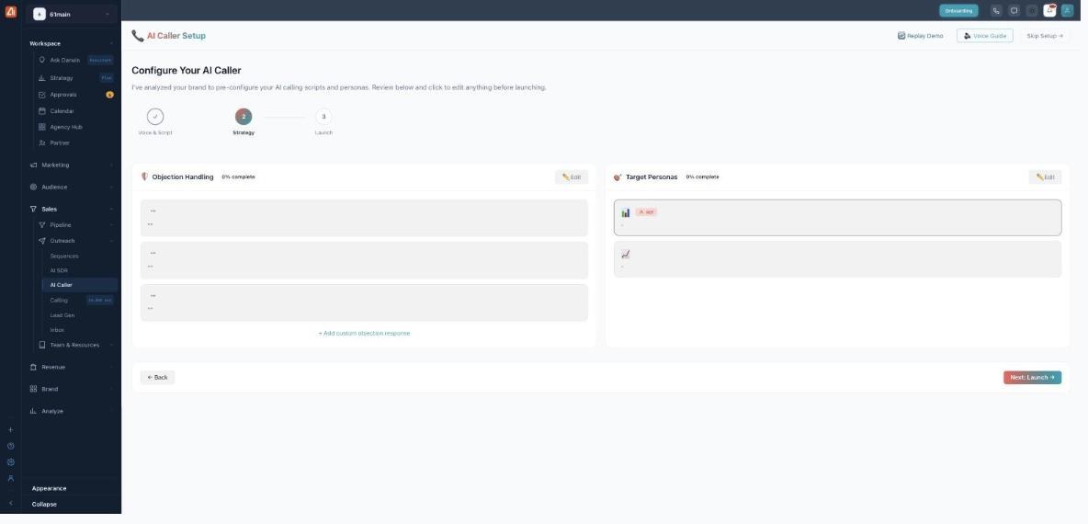
Task: Click the help question-mark icon in left rail
Action: [x=10, y=446]
